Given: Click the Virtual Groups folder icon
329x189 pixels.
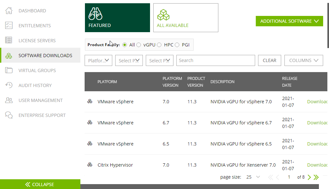Looking at the screenshot, I should [x=9, y=70].
